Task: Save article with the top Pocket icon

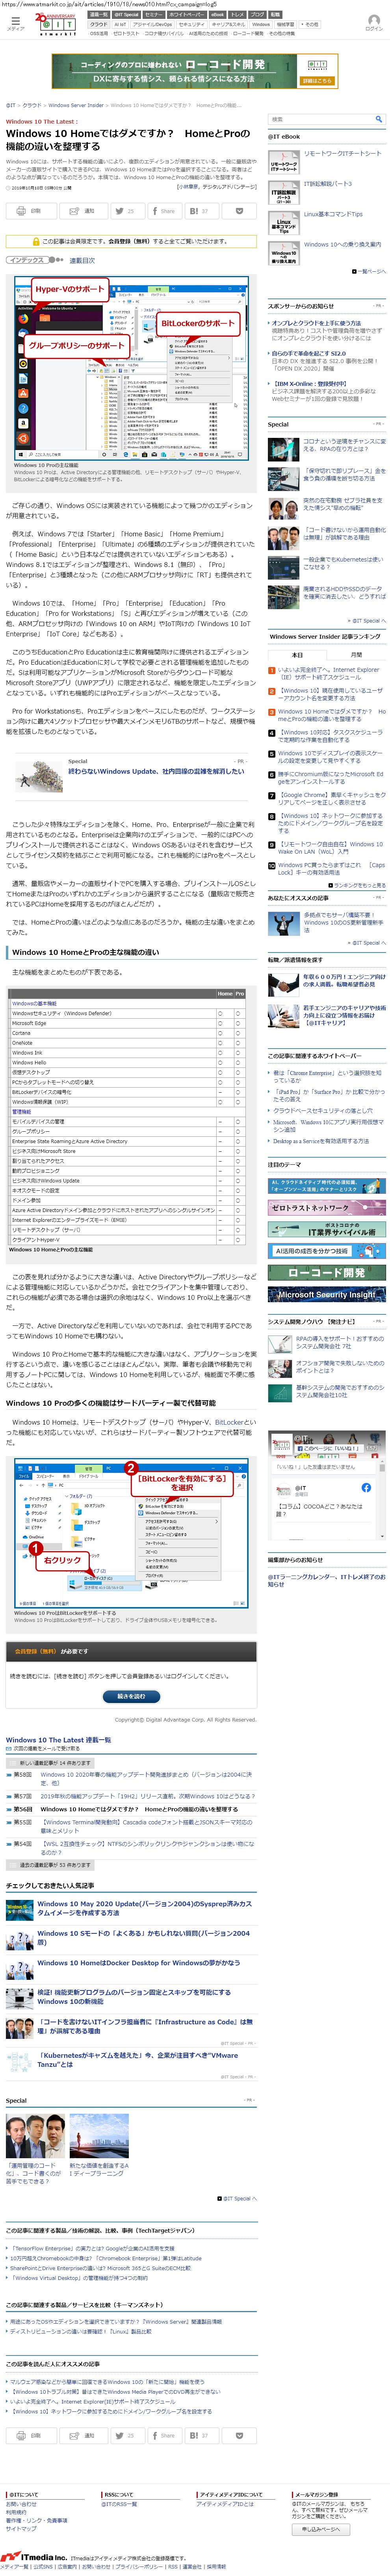Action: (x=239, y=211)
